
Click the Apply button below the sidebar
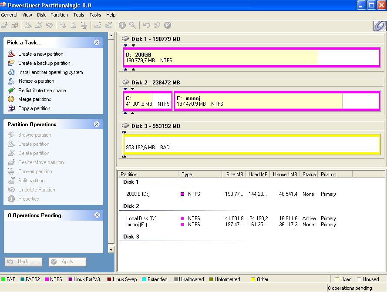point(67,262)
